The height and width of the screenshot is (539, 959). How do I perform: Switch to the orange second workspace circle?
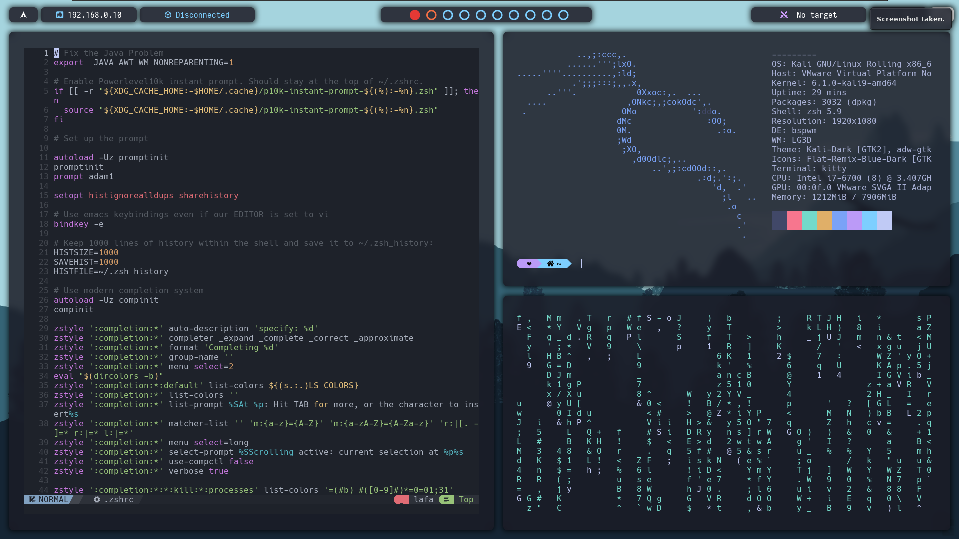tap(431, 15)
